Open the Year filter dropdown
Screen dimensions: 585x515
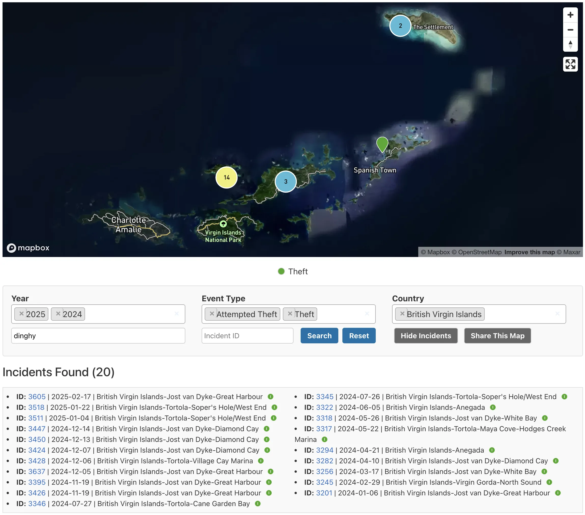[x=129, y=314]
